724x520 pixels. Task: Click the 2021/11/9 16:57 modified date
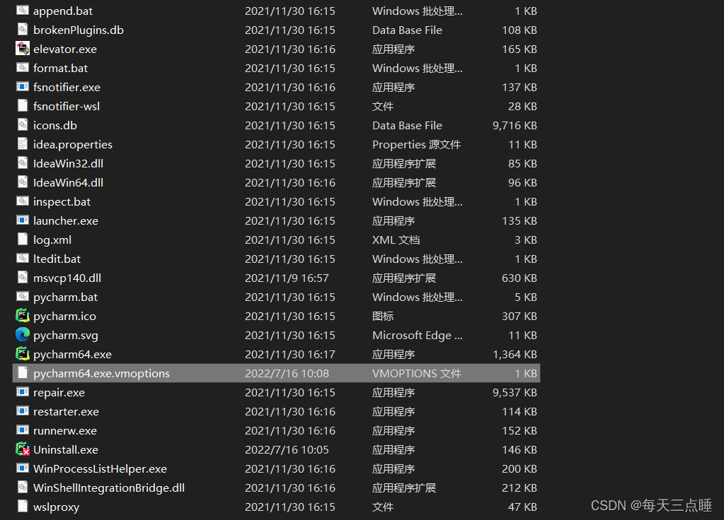(x=287, y=278)
